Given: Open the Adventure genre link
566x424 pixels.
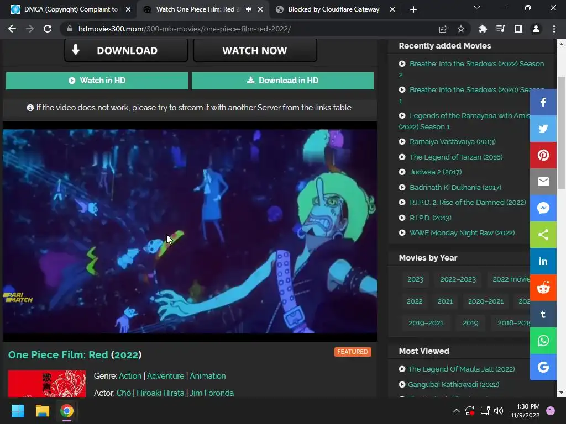Looking at the screenshot, I should click(165, 375).
